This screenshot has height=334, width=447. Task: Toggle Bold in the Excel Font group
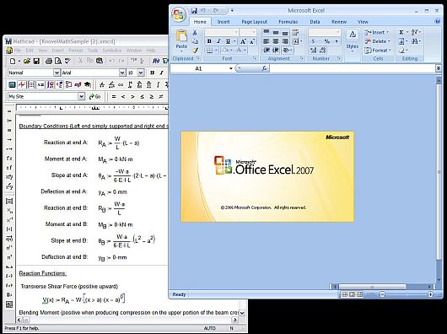click(209, 41)
